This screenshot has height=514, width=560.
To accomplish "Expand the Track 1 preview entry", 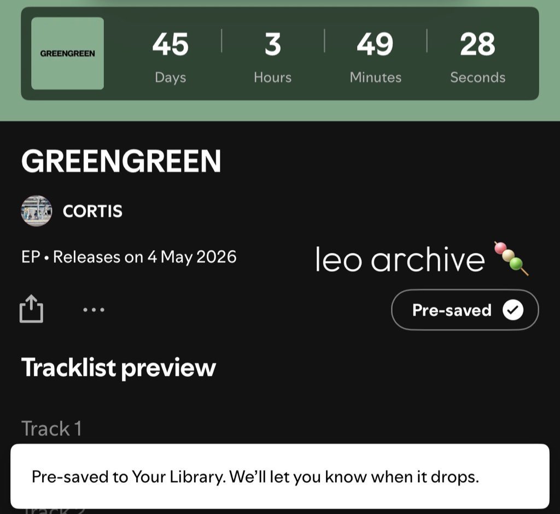I will pyautogui.click(x=52, y=429).
